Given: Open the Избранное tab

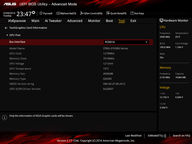Looking at the screenshot, I should point(17,21).
